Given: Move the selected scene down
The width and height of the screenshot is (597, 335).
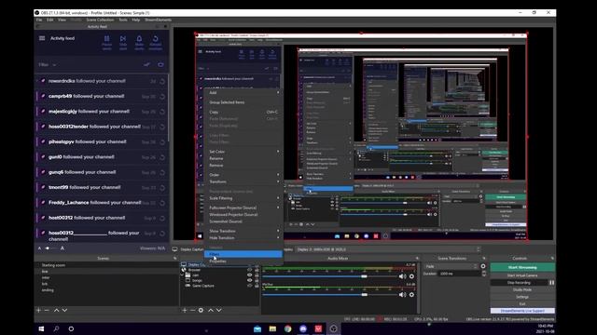Looking at the screenshot, I should point(64,310).
